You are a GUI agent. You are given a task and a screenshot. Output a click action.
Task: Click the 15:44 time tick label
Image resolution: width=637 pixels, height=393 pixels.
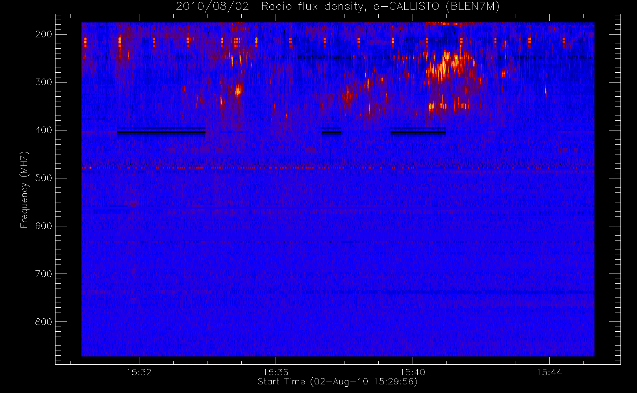tap(549, 372)
